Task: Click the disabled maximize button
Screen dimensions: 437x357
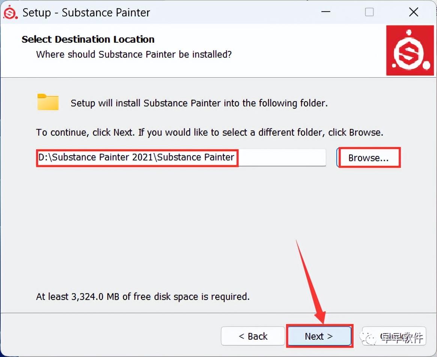Action: click(369, 12)
